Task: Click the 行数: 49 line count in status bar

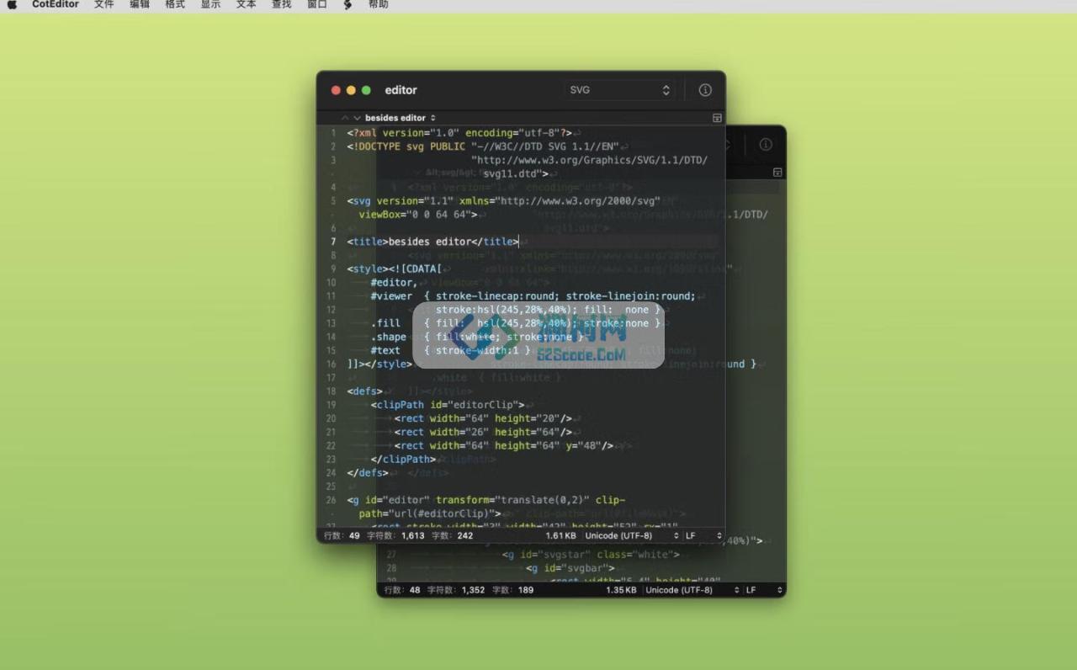Action: coord(342,535)
